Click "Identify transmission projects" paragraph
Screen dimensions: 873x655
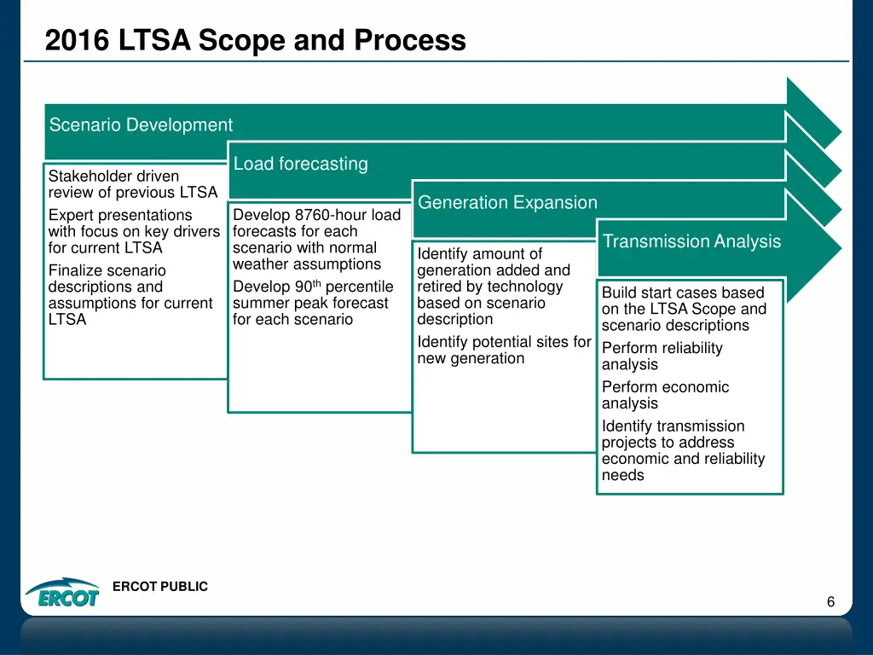(682, 450)
